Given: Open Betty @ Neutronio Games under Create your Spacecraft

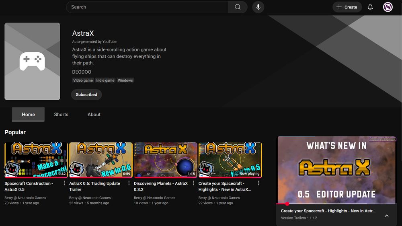Looking at the screenshot, I should [219, 198].
